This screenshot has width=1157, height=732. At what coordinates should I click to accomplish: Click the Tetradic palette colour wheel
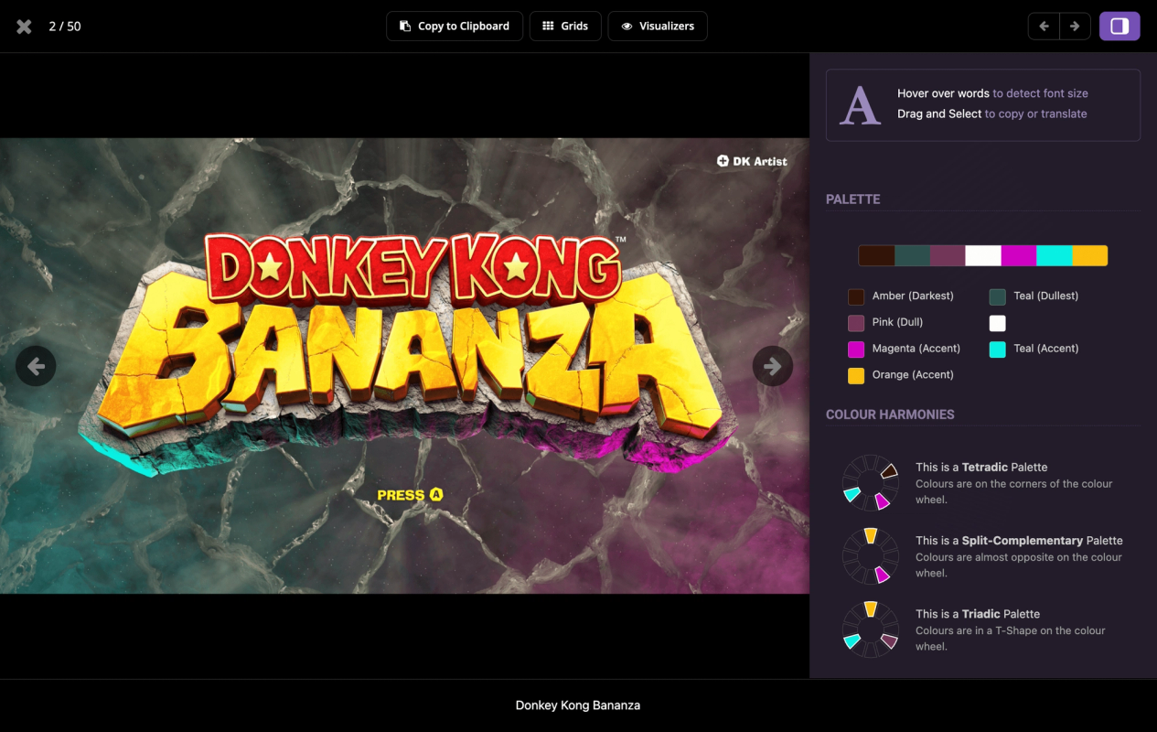871,483
